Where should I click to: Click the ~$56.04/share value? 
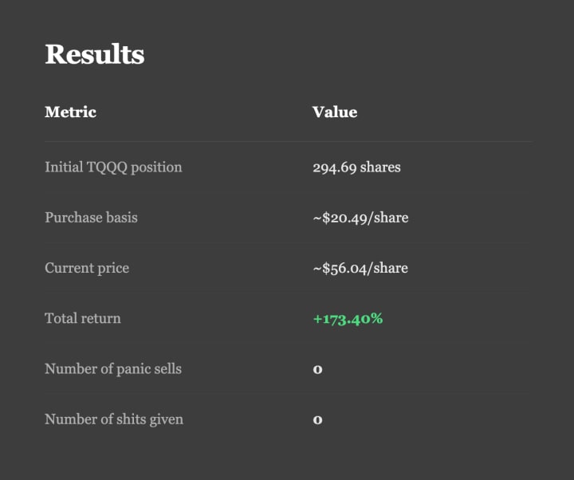point(360,268)
